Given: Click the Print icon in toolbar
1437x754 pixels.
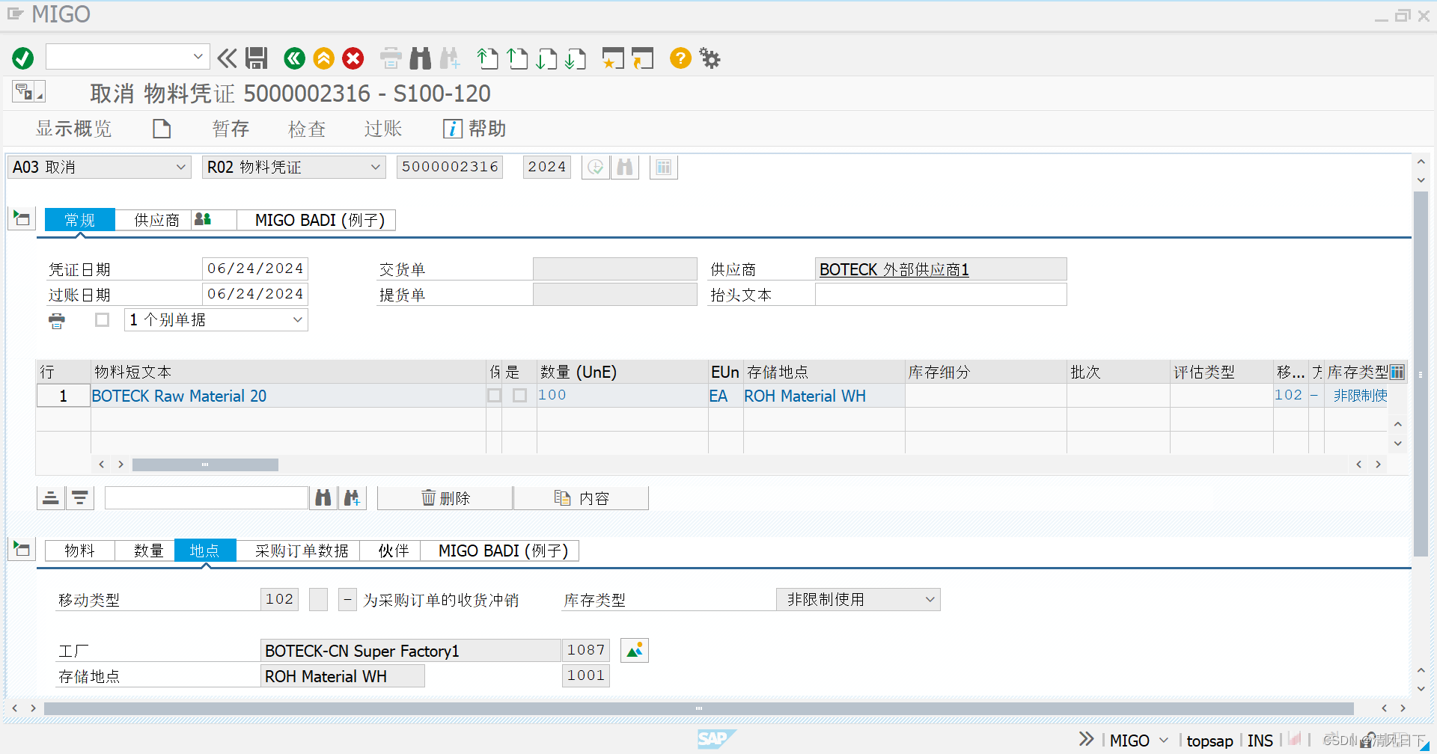Looking at the screenshot, I should 391,58.
